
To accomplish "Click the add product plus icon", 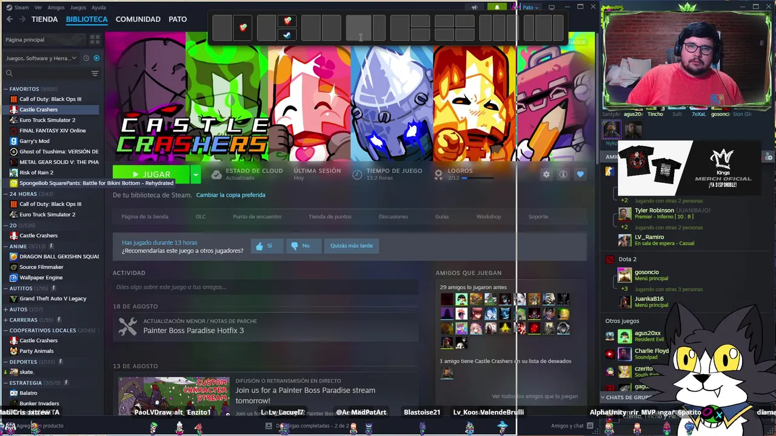I will [8, 426].
